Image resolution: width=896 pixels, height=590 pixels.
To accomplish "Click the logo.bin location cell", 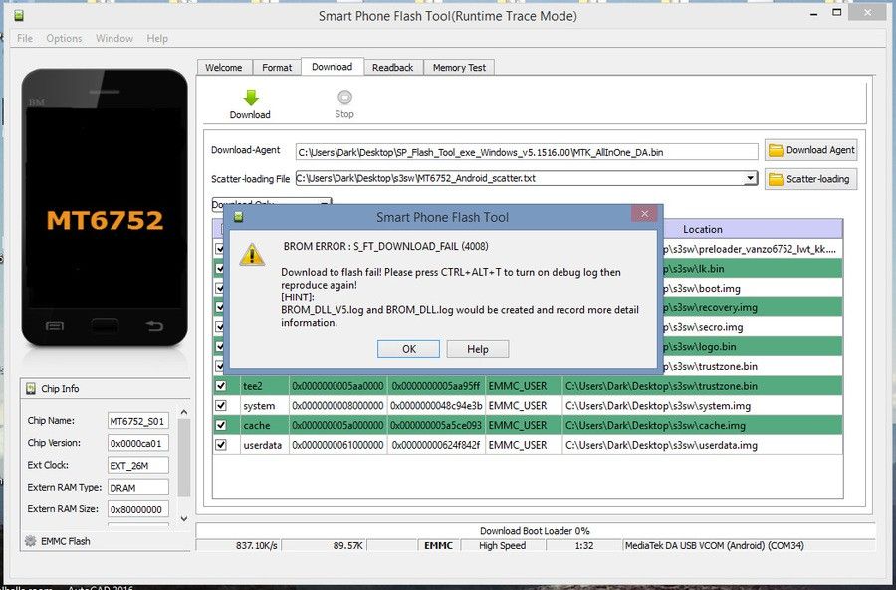I will tap(753, 346).
